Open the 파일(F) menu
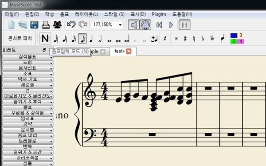Image resolution: width=266 pixels, height=166 pixels. pyautogui.click(x=12, y=14)
